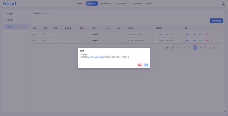Cancel deletion with the 取消 button

146,65
